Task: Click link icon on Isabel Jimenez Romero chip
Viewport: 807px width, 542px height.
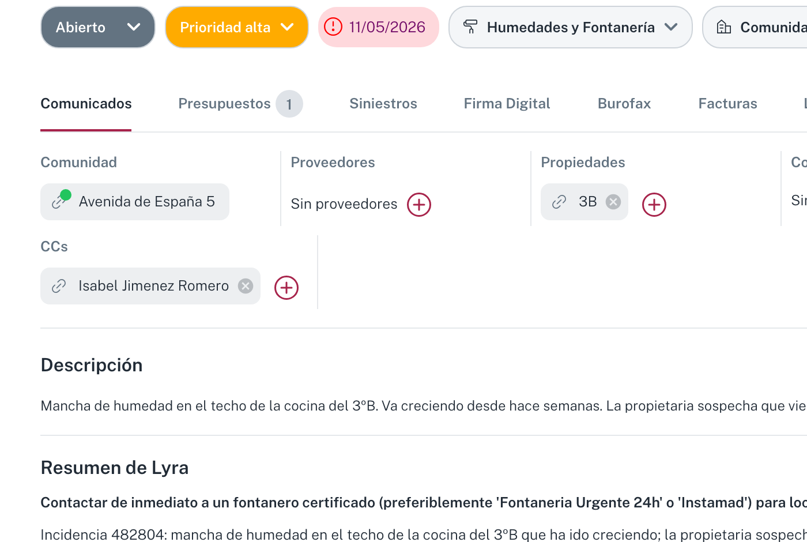Action: point(59,286)
